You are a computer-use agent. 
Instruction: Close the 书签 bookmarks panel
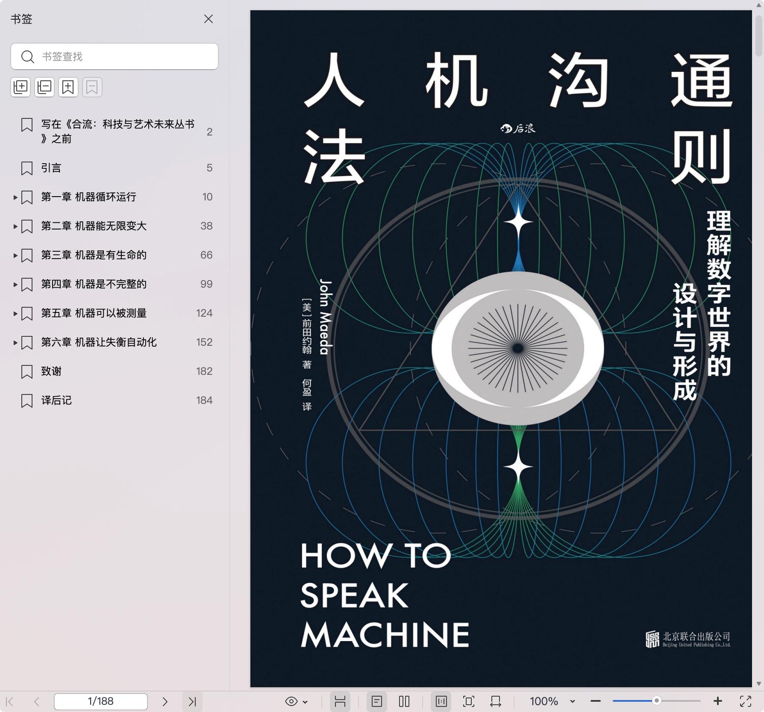209,19
